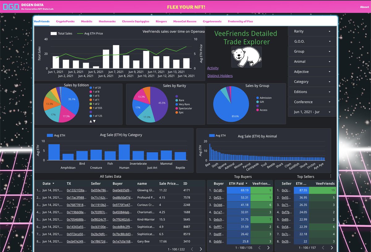Open seller 0x3c in Top Sellers
Viewport: 371px width, 252px height.
286,190
